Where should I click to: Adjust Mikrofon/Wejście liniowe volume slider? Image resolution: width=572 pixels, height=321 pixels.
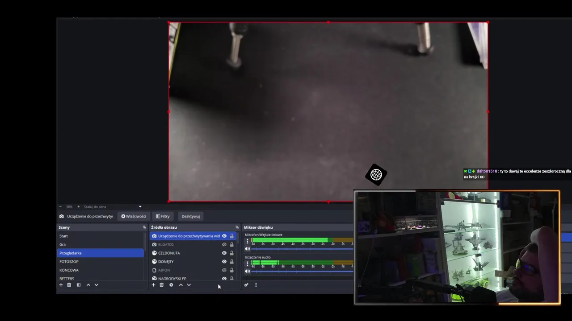pos(303,249)
